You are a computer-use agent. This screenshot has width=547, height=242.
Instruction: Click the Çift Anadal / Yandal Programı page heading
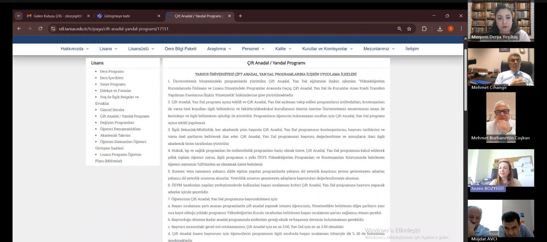276,63
